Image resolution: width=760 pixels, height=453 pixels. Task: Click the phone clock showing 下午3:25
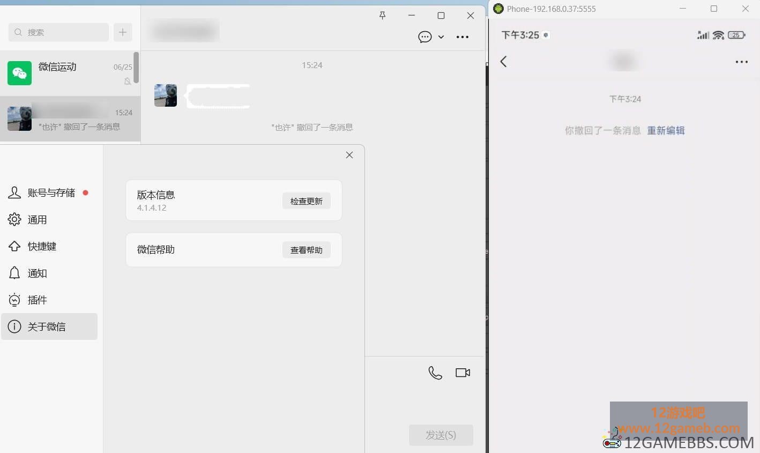coord(520,35)
